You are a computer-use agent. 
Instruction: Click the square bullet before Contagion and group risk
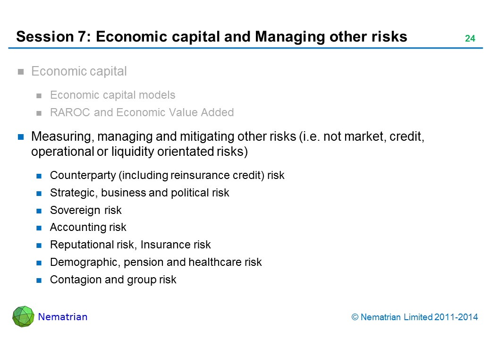click(x=40, y=280)
